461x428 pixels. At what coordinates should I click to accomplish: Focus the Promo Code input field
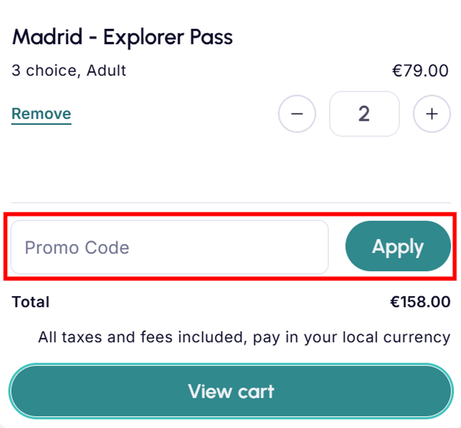[x=169, y=247]
